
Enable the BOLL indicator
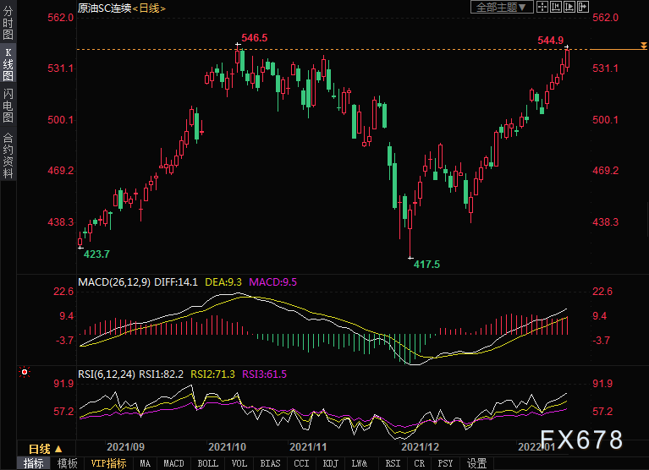[208, 463]
